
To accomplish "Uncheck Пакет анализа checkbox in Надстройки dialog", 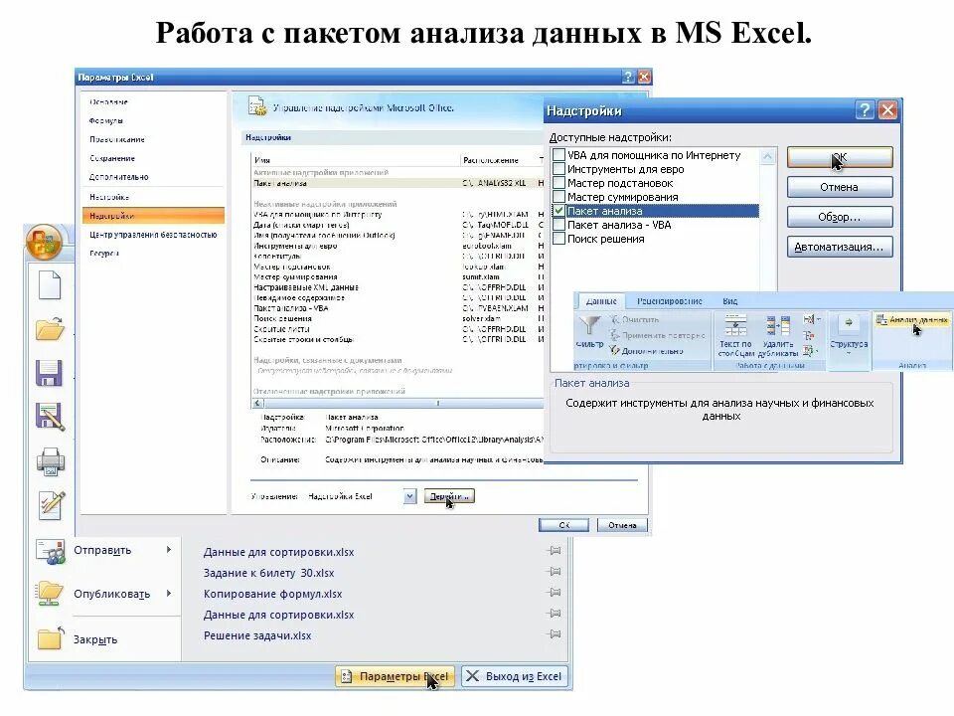I will pos(558,211).
